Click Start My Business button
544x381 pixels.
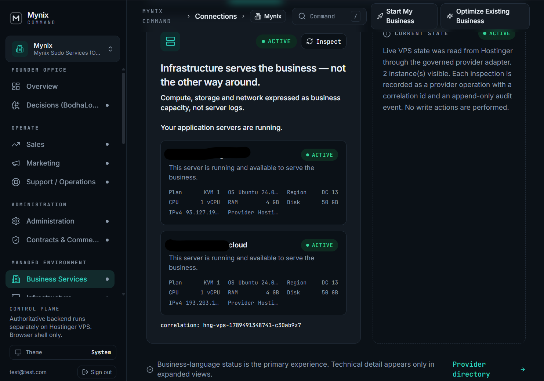(404, 16)
